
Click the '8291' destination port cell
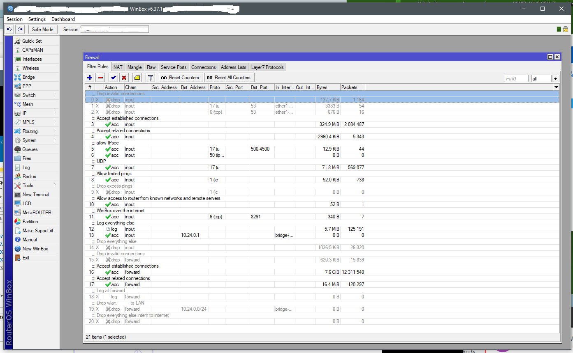[262, 217]
